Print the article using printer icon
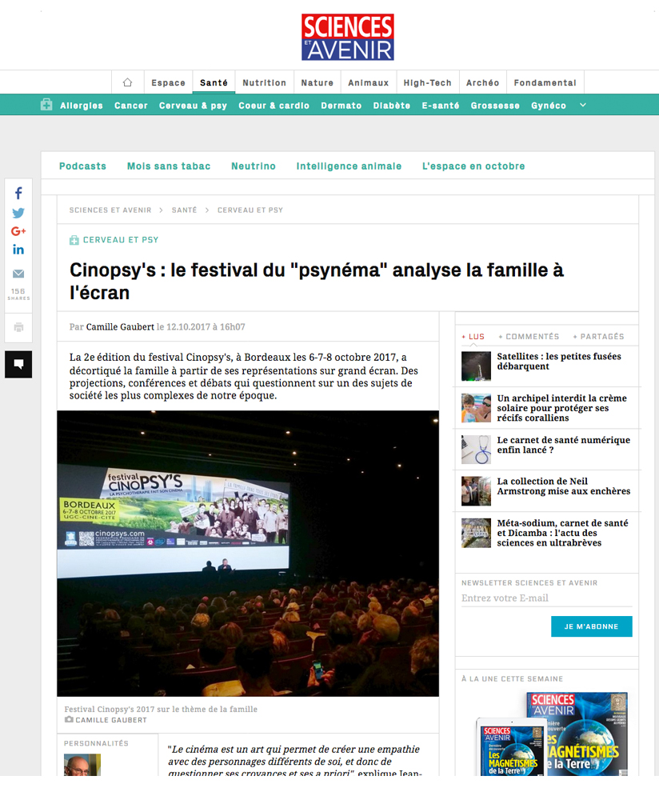659x796 pixels. tap(18, 327)
